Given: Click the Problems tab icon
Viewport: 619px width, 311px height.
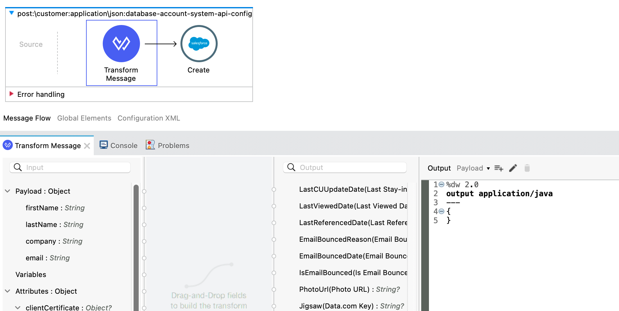Looking at the screenshot, I should tap(150, 145).
